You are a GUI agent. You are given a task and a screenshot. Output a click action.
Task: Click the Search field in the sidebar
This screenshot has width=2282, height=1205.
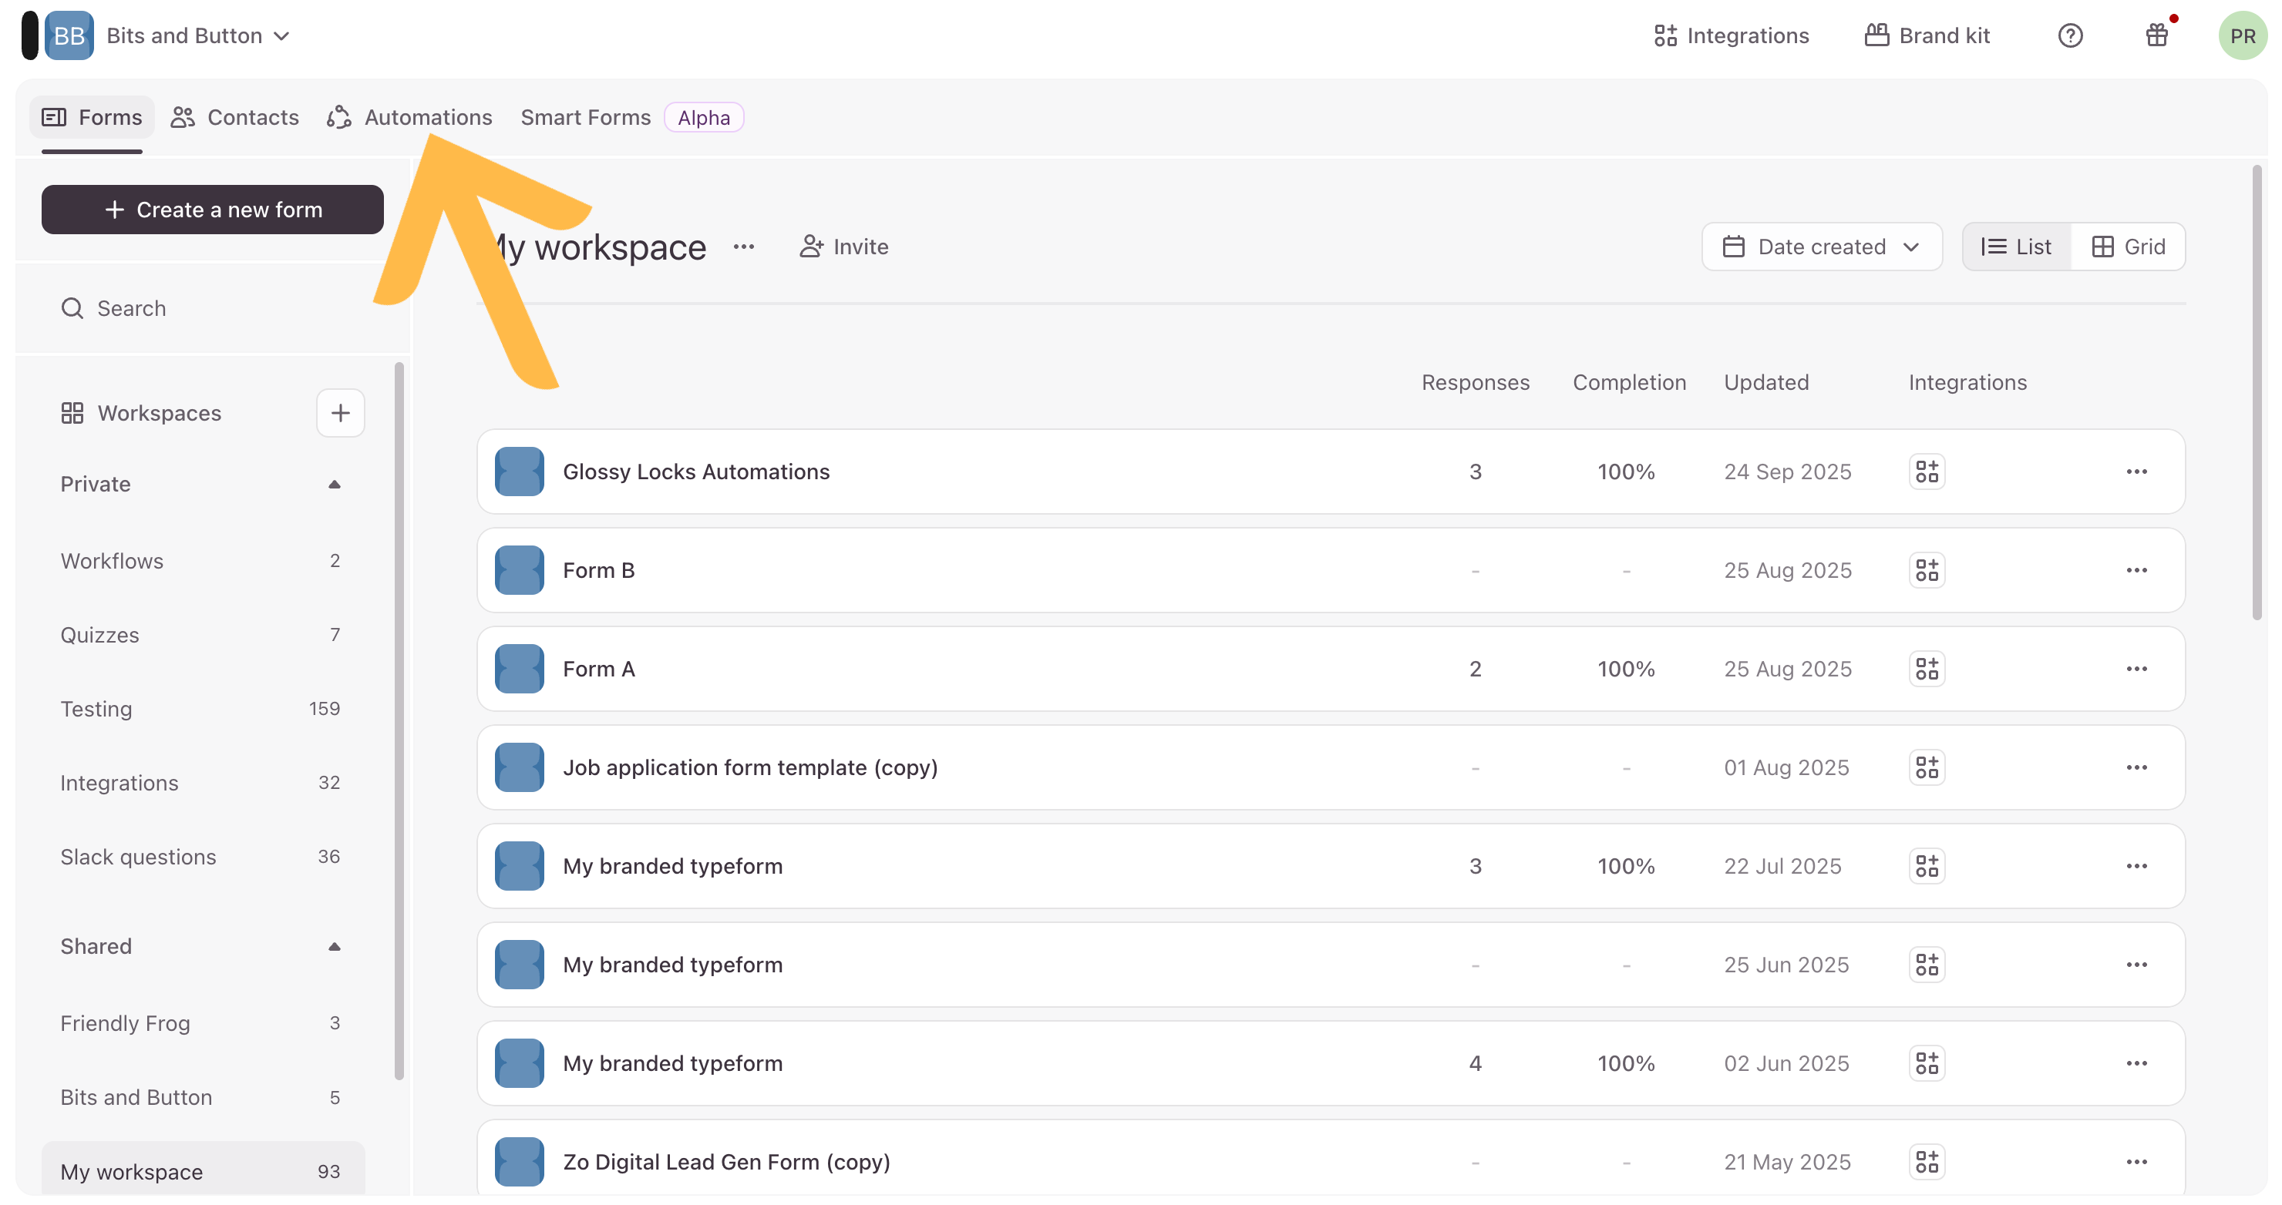(213, 308)
